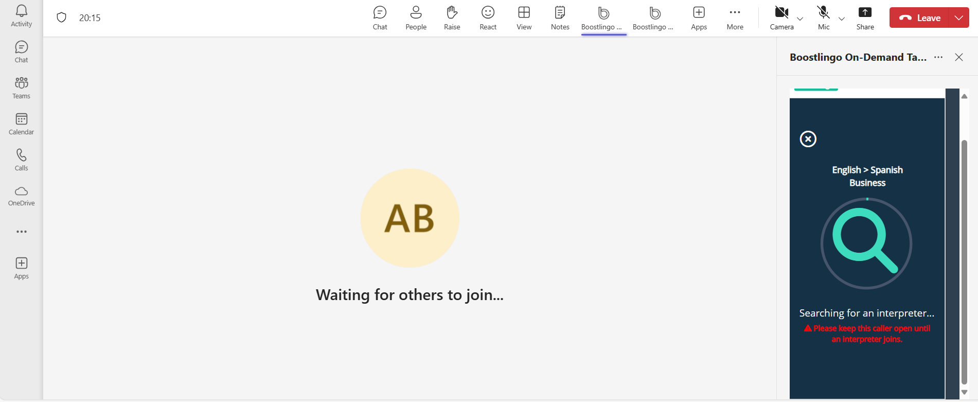978x402 pixels.
Task: Expand the Mic options arrow
Action: 842,19
